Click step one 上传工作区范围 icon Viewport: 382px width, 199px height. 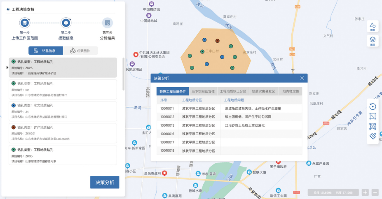[x=25, y=23]
